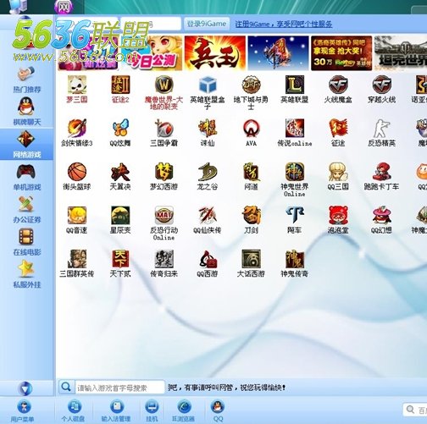This screenshot has width=427, height=424.
Task: Launch 三国群英传
Action: pyautogui.click(x=77, y=263)
